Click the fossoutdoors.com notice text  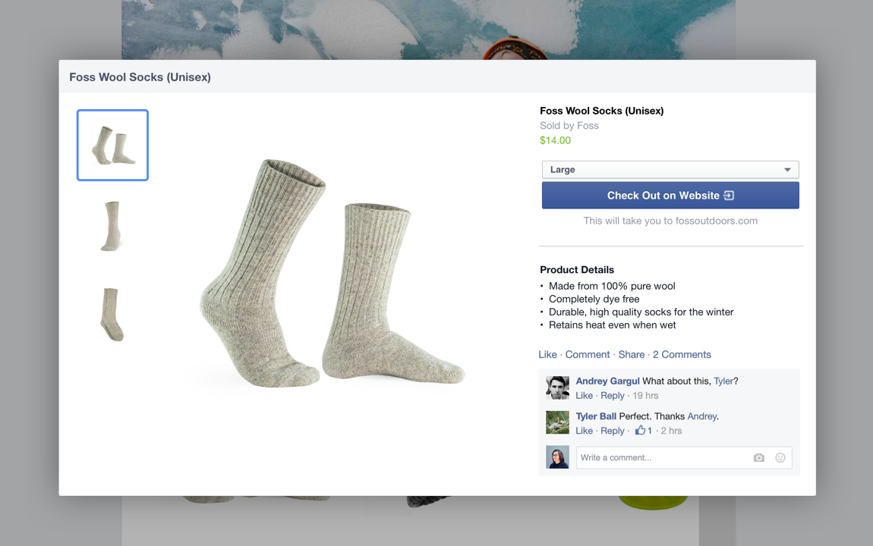pyautogui.click(x=670, y=221)
